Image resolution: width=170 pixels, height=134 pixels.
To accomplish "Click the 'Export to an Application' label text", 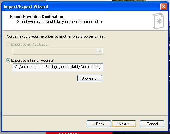I will coord(30,44).
